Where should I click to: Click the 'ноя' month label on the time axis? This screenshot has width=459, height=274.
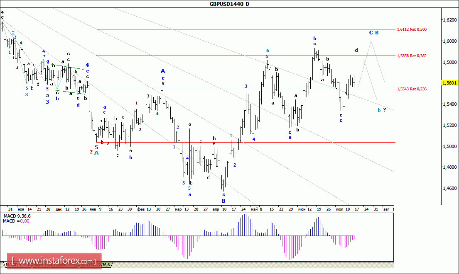pyautogui.click(x=21, y=209)
